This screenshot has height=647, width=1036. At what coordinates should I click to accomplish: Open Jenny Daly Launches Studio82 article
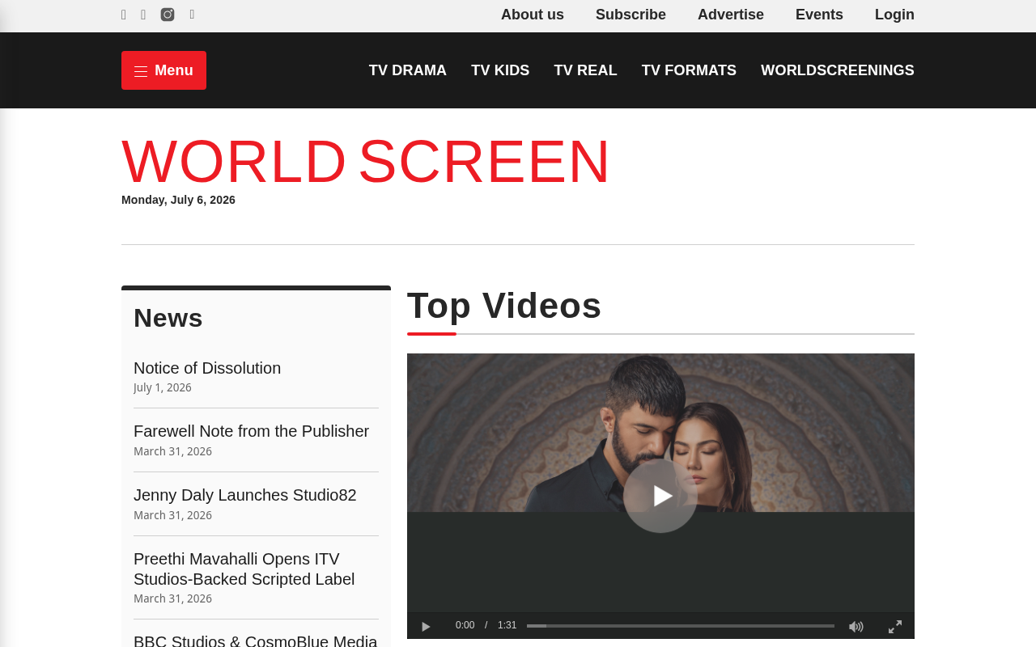point(244,495)
